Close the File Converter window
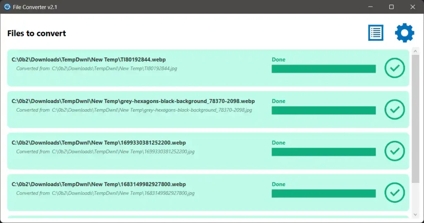This screenshot has width=424, height=223. (413, 7)
